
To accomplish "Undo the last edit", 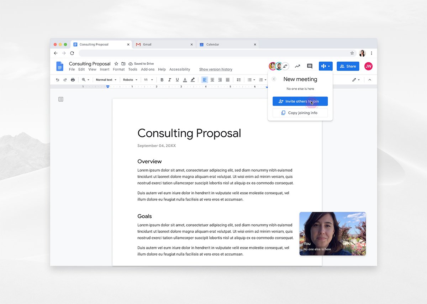I will coord(57,80).
